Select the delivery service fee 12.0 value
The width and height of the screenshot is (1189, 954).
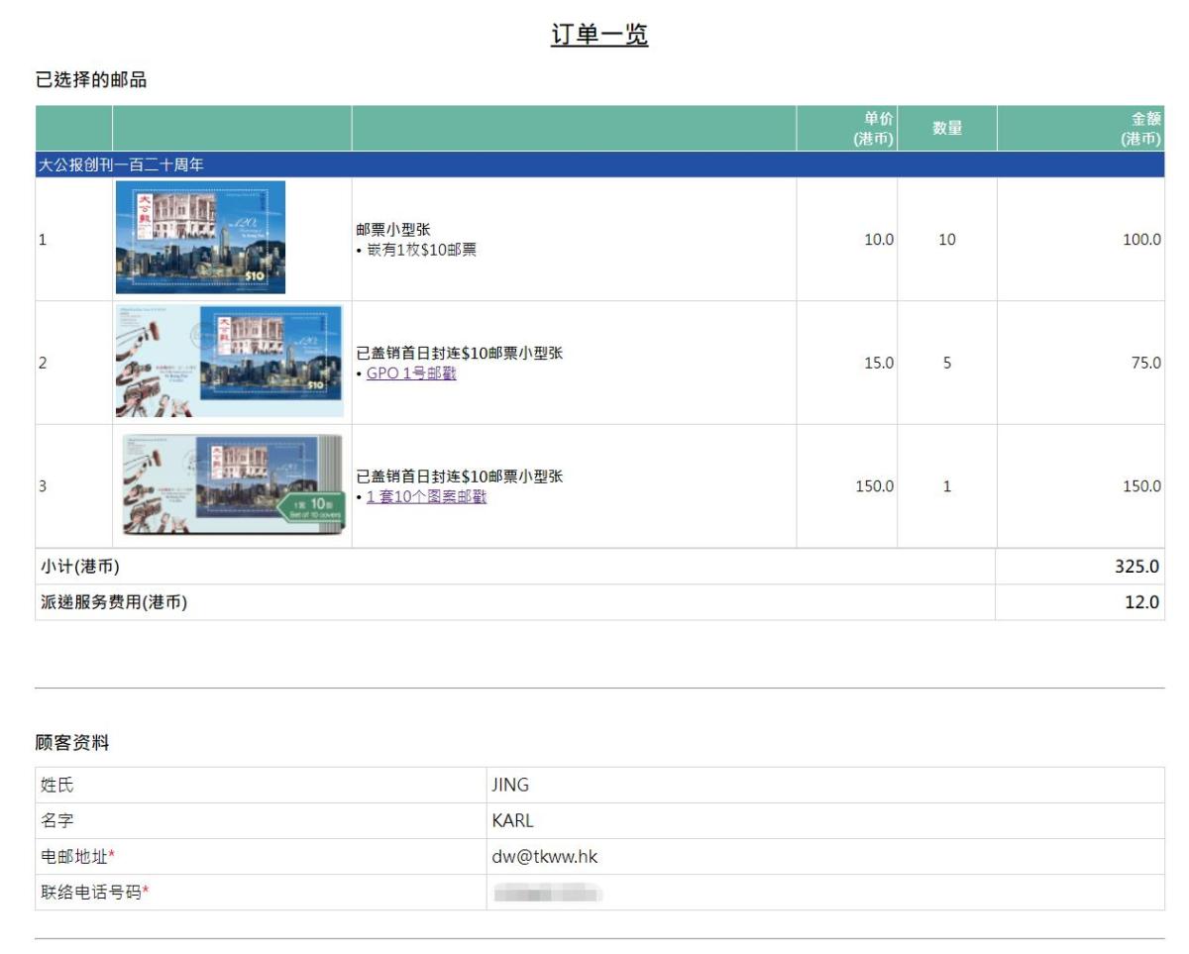coord(1141,602)
